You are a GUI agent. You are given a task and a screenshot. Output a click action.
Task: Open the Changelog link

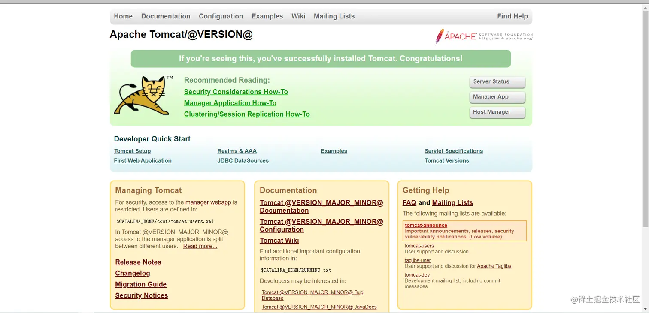(133, 273)
